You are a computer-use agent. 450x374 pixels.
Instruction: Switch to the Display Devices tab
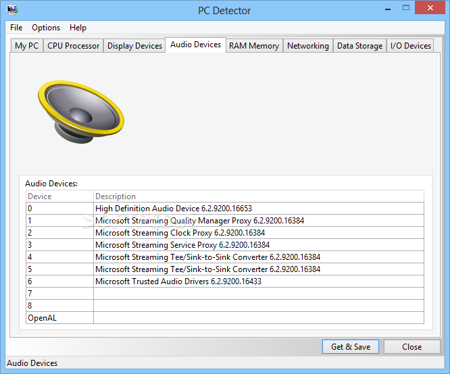point(134,46)
